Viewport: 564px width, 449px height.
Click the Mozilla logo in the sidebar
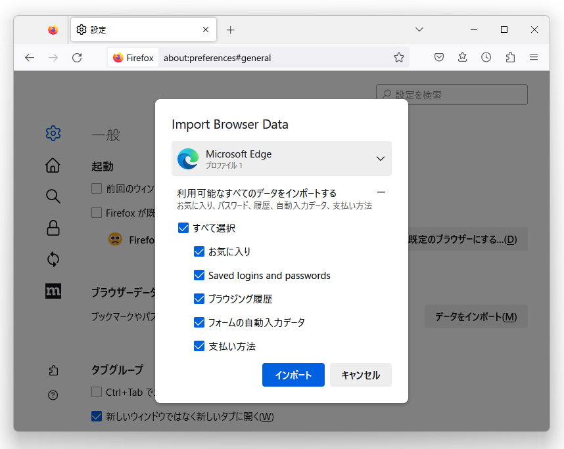pyautogui.click(x=53, y=290)
